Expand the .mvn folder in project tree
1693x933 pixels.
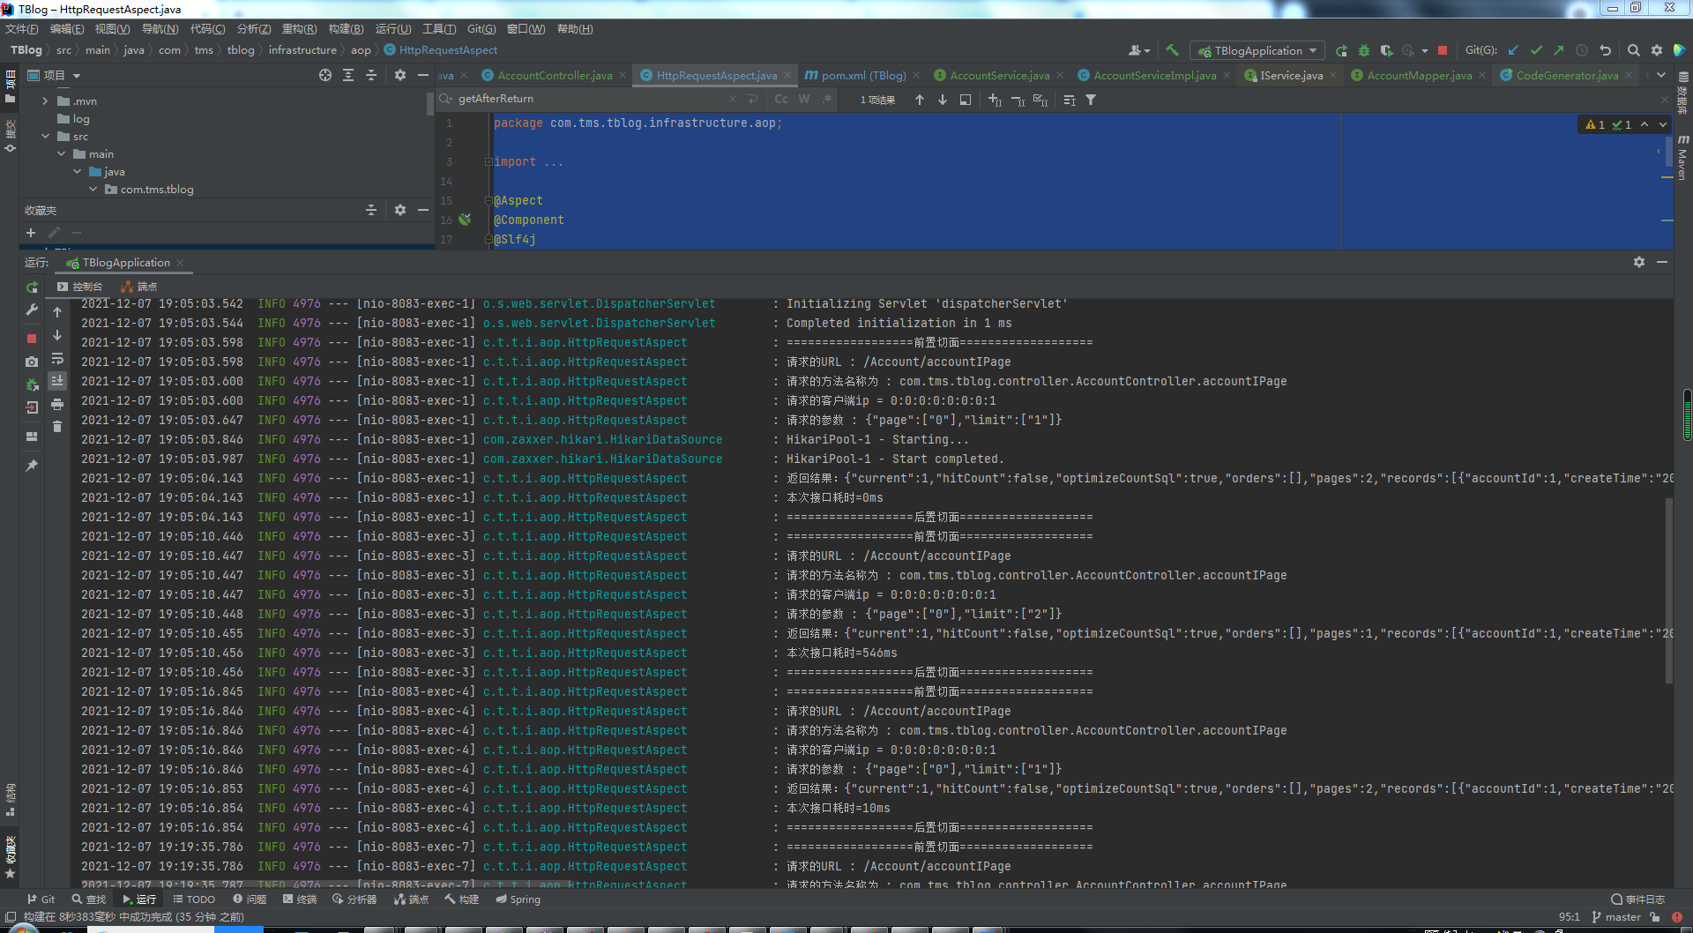(x=45, y=101)
